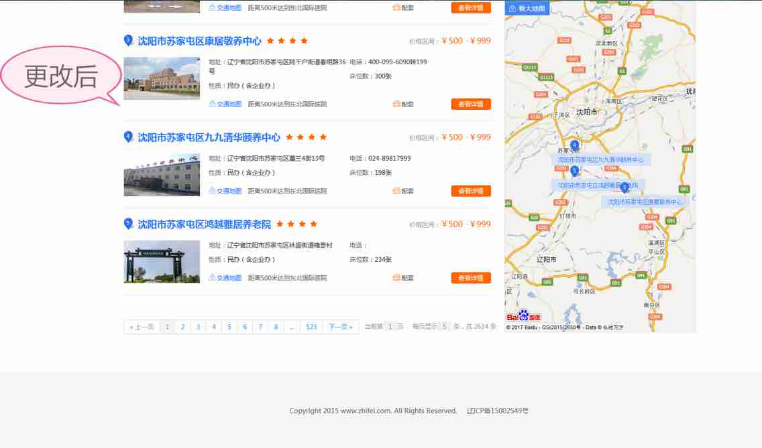Open 交通地图 for 康居敬养中心
This screenshot has width=762, height=448.
click(225, 104)
